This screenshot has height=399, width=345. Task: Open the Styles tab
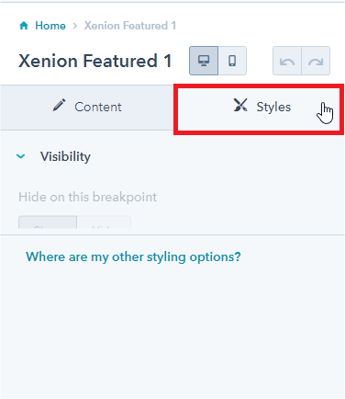tap(259, 108)
